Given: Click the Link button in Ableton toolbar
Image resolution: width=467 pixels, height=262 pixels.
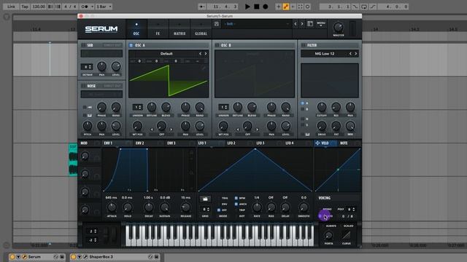Looking at the screenshot, I should point(12,7).
